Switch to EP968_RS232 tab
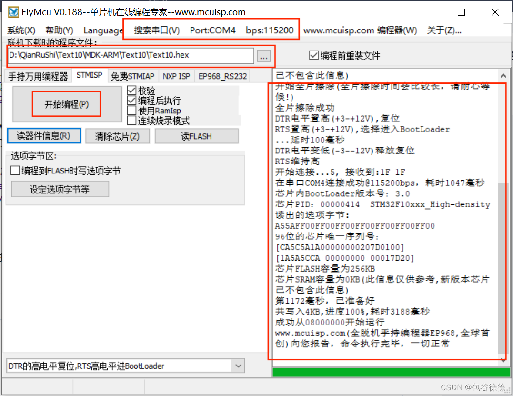 click(x=222, y=76)
